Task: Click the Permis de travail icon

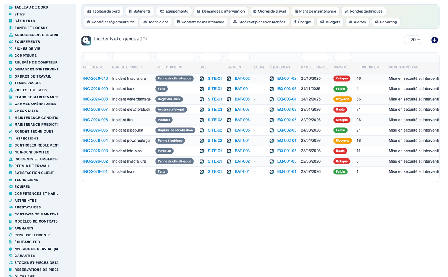Action: click(x=10, y=166)
